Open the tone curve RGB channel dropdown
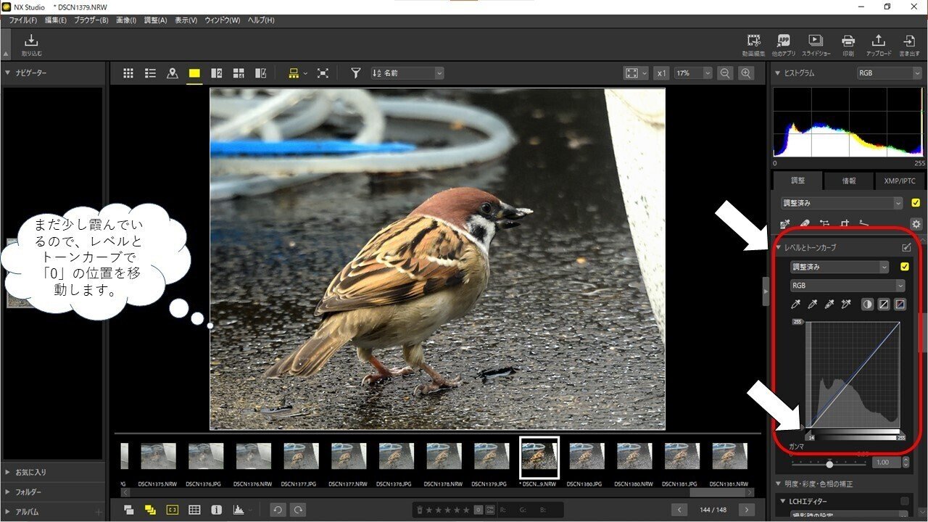The image size is (928, 522). [x=848, y=286]
